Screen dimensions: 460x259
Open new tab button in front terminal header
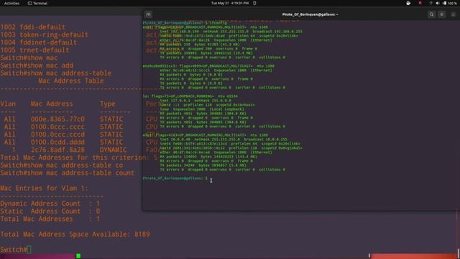149,14
